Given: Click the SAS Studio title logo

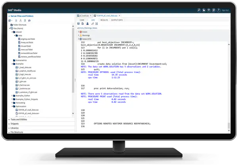Looking at the screenshot, I should click(14, 10).
